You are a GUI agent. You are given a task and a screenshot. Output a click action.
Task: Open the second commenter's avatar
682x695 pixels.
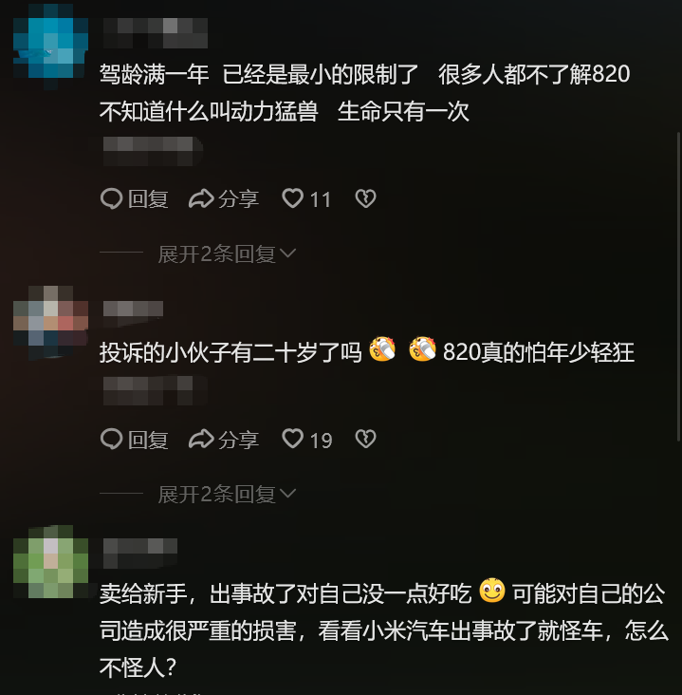click(x=50, y=323)
